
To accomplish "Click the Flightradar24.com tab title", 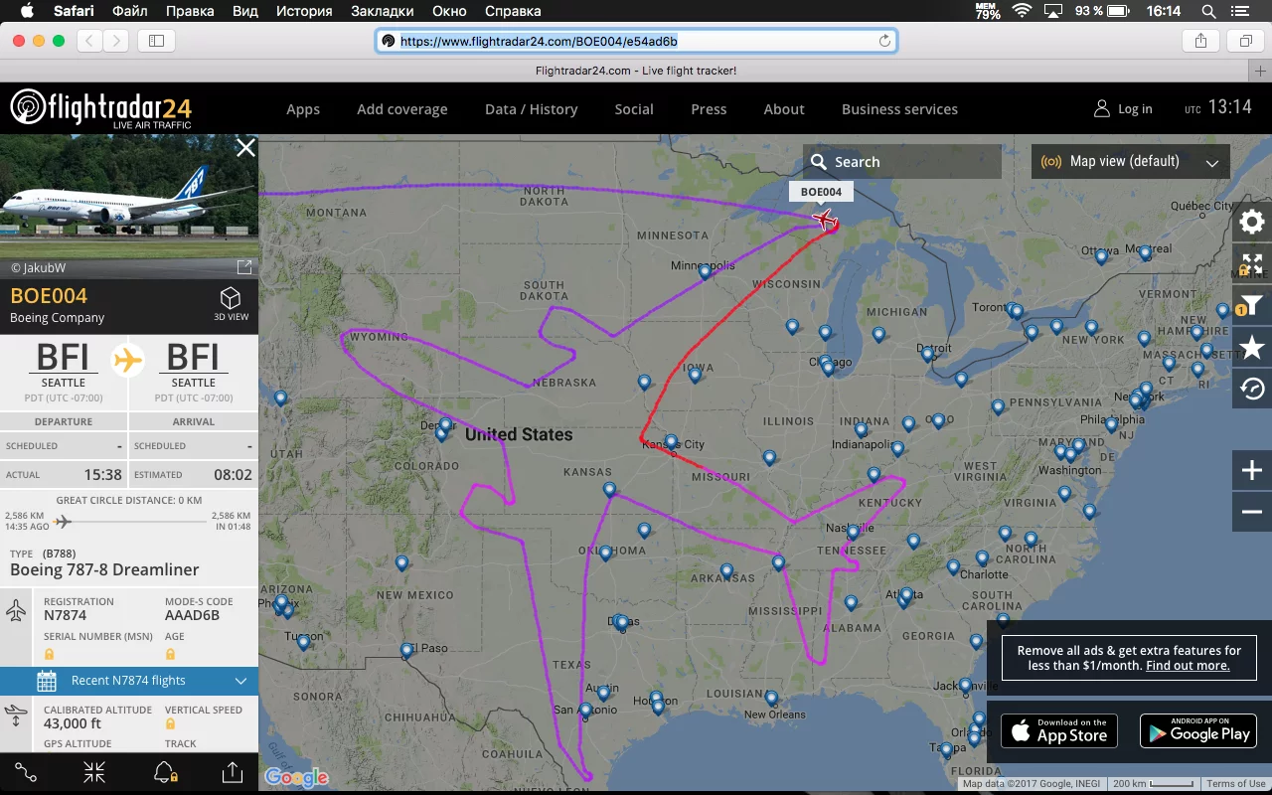I will 636,71.
